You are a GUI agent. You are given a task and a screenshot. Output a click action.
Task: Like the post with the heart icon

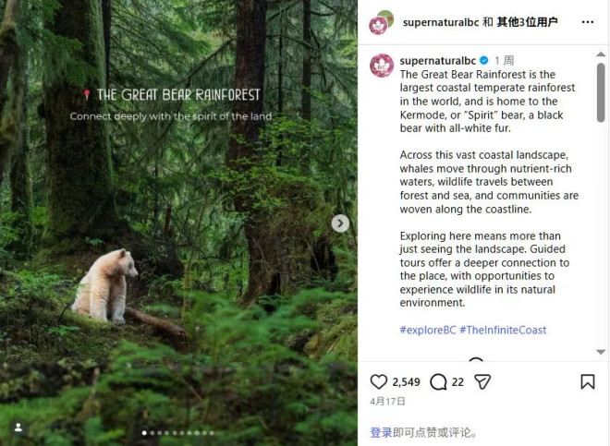point(379,381)
